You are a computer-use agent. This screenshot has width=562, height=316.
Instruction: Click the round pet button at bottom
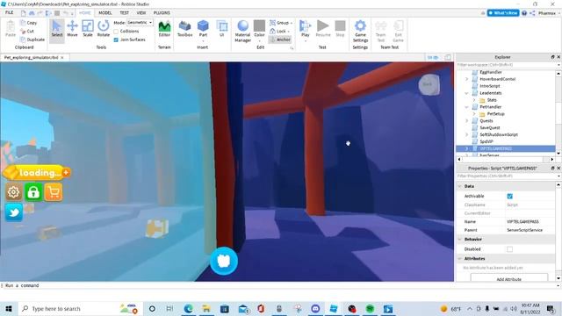[x=224, y=261]
